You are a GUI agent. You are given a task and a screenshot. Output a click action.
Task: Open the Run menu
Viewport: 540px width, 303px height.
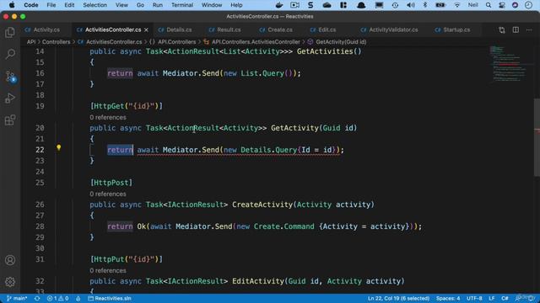[158, 5]
